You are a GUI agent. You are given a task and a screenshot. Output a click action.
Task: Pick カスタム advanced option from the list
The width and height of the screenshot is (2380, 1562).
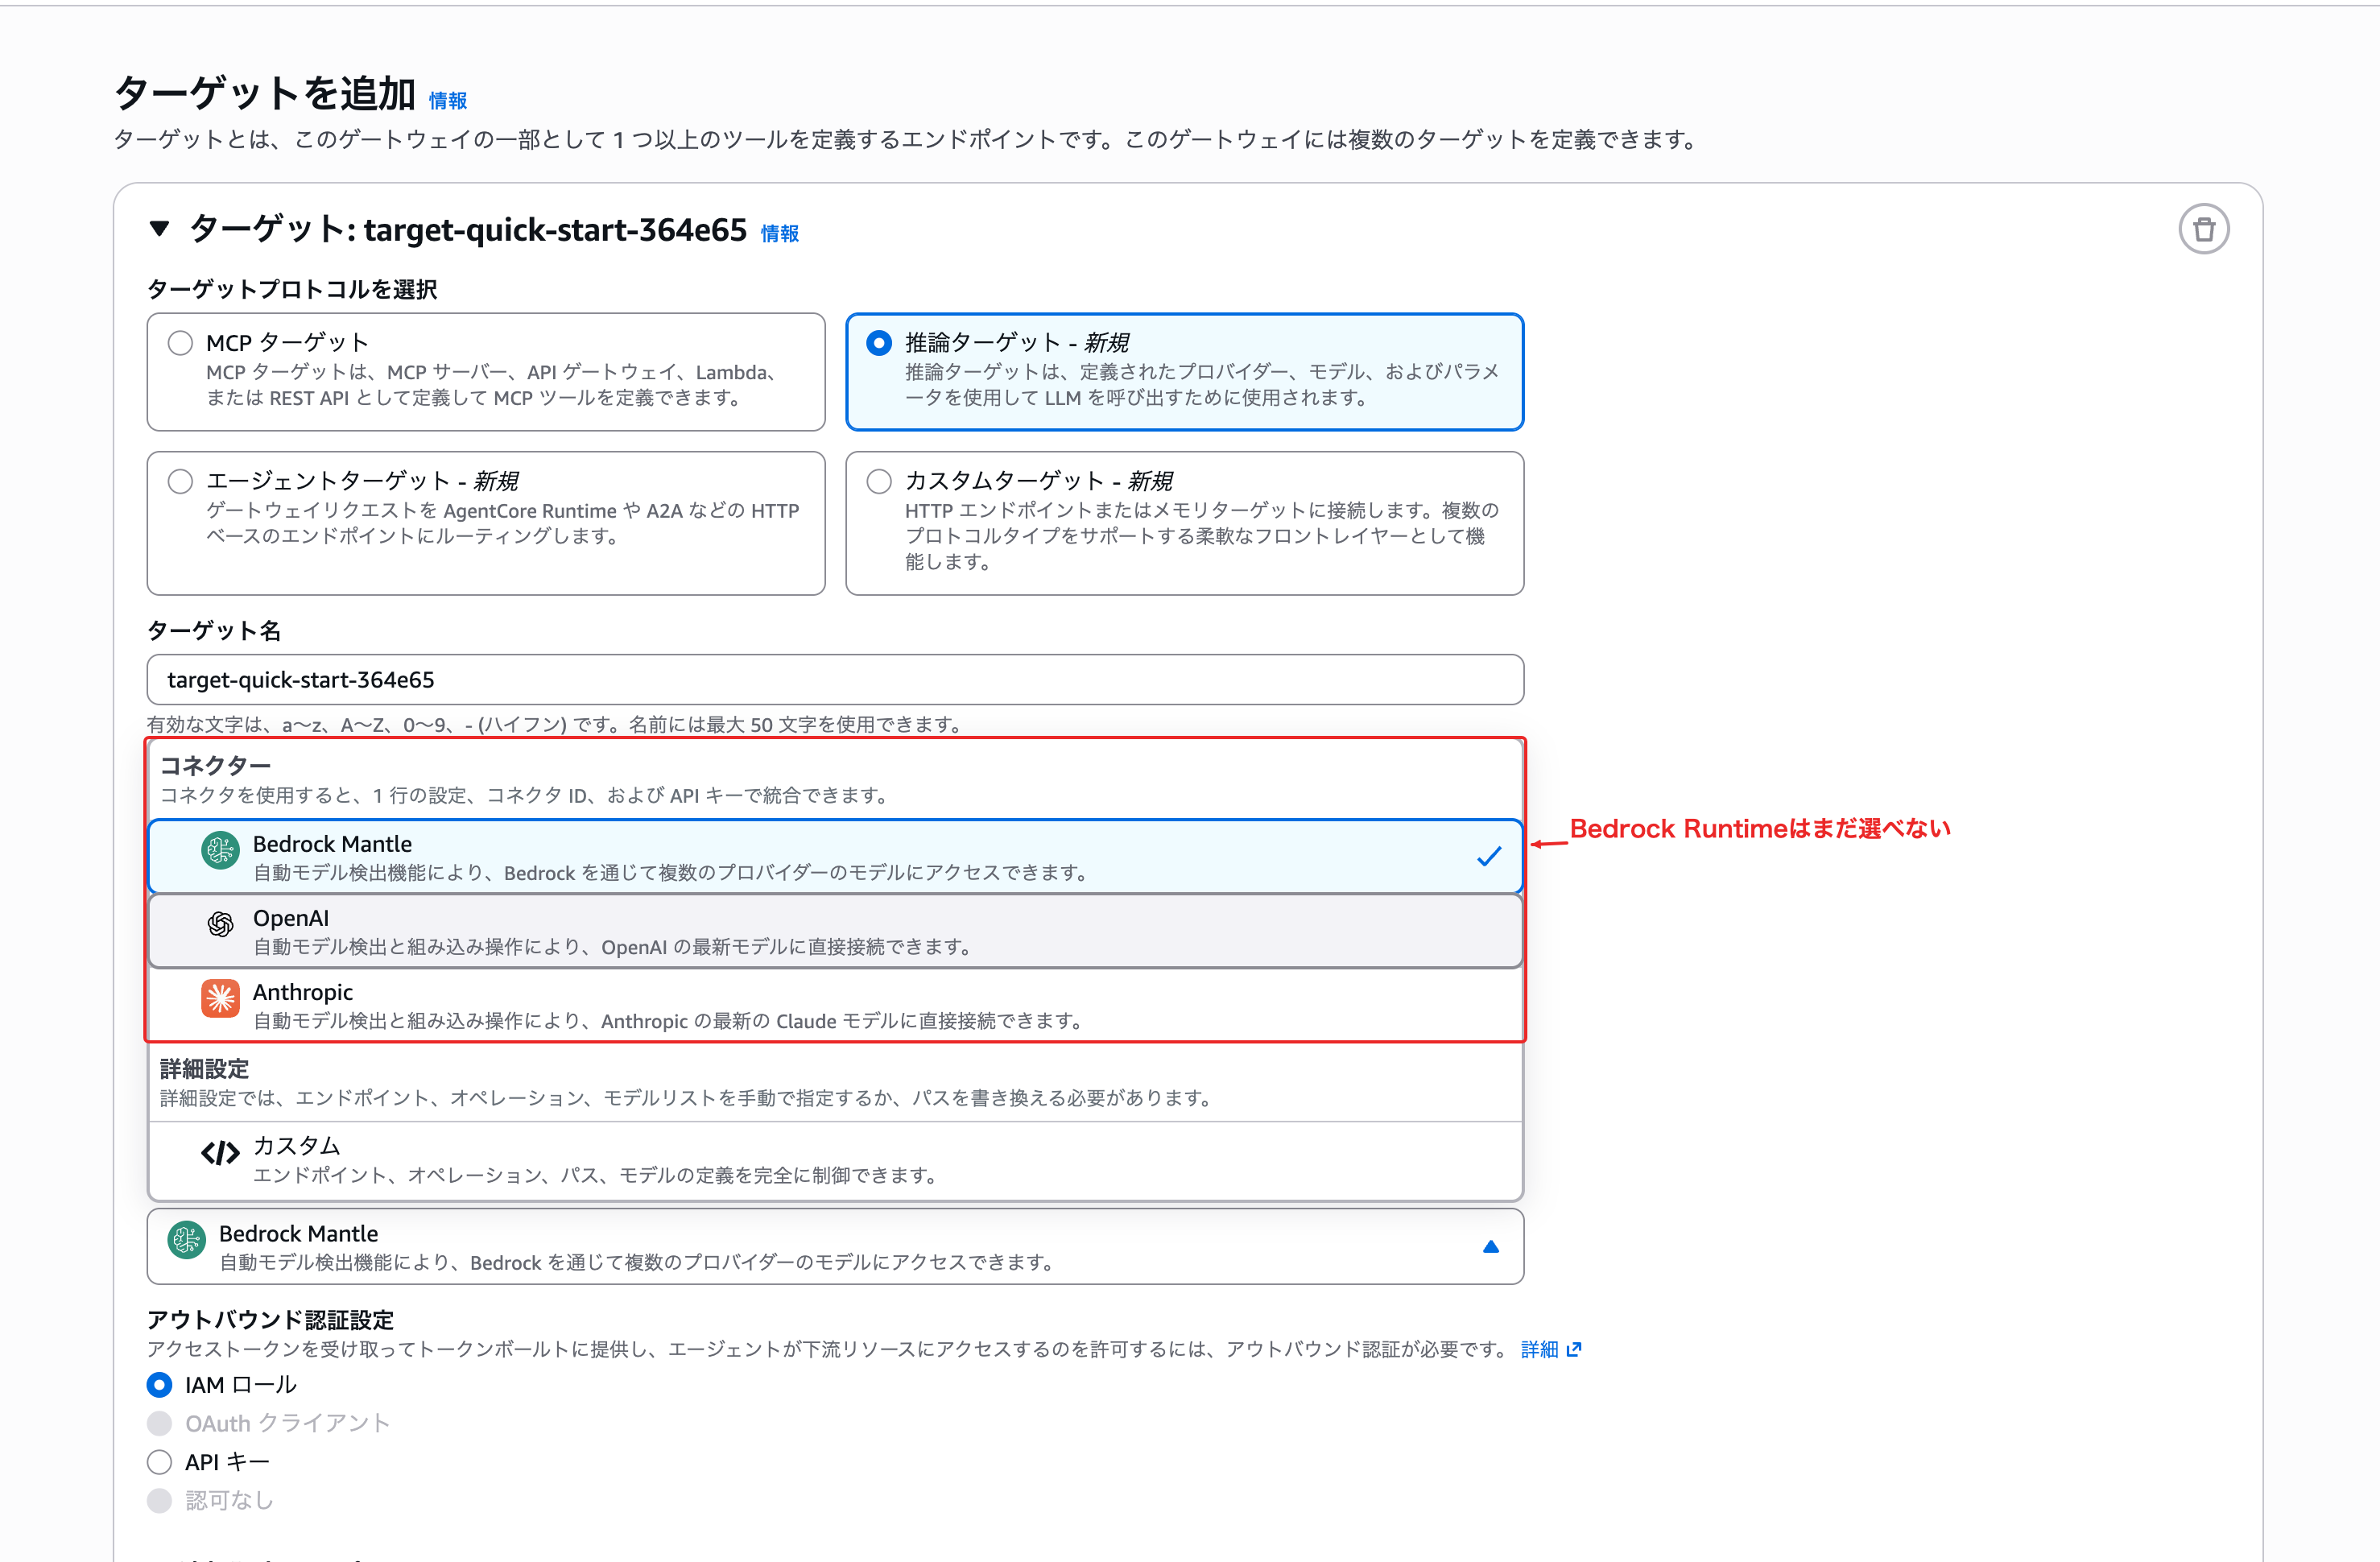(835, 1160)
